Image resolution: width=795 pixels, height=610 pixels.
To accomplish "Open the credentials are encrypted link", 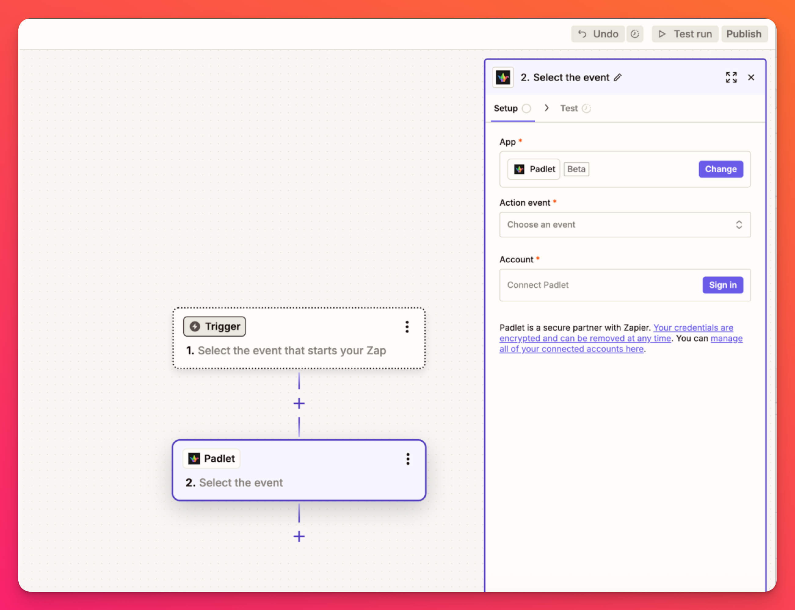I will coord(616,333).
